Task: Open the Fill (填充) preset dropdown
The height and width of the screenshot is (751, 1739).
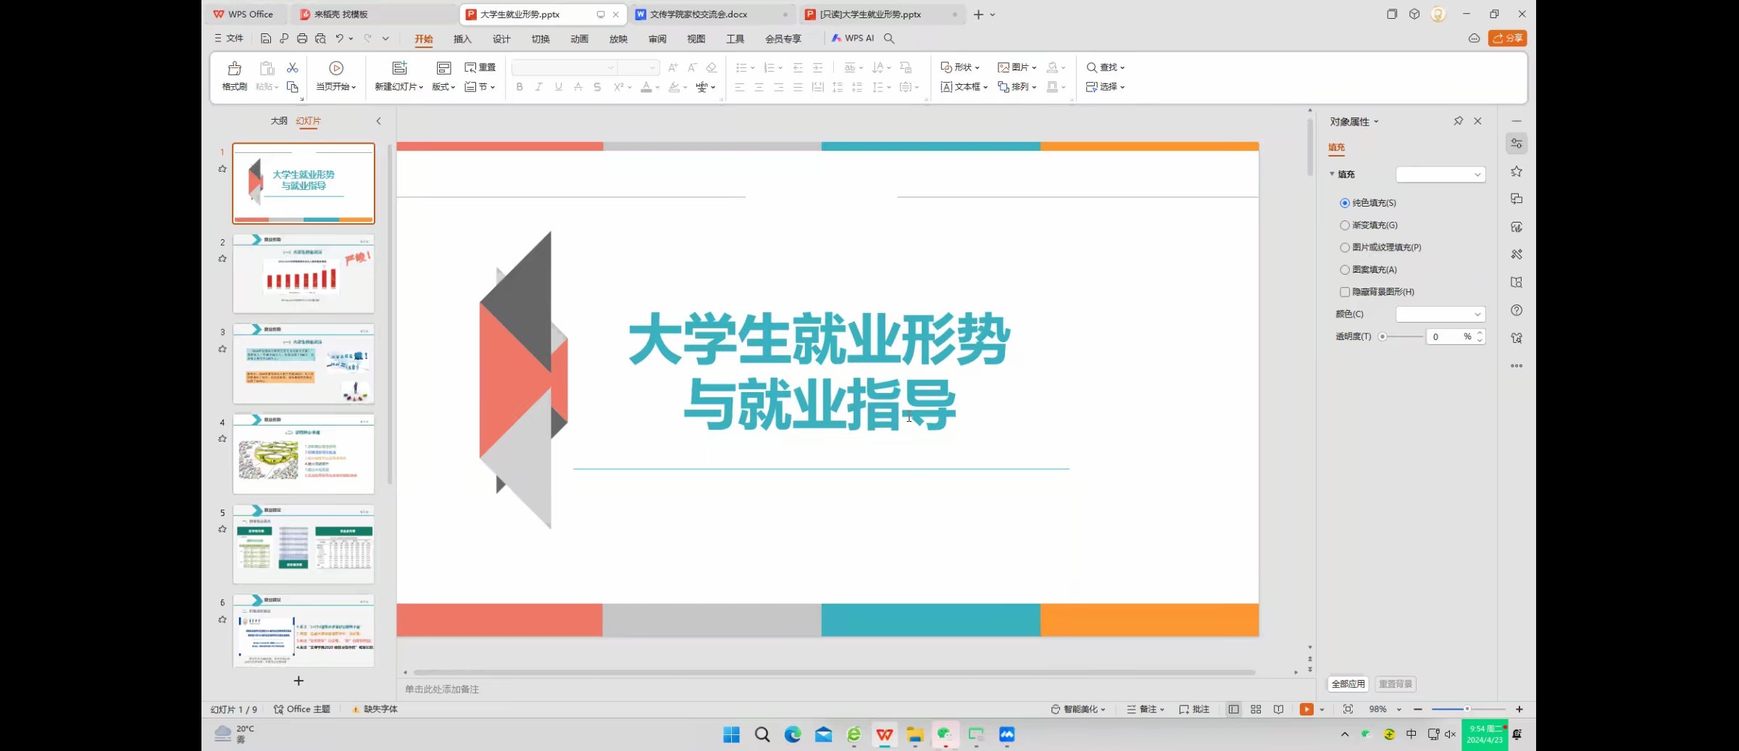Action: click(1440, 175)
